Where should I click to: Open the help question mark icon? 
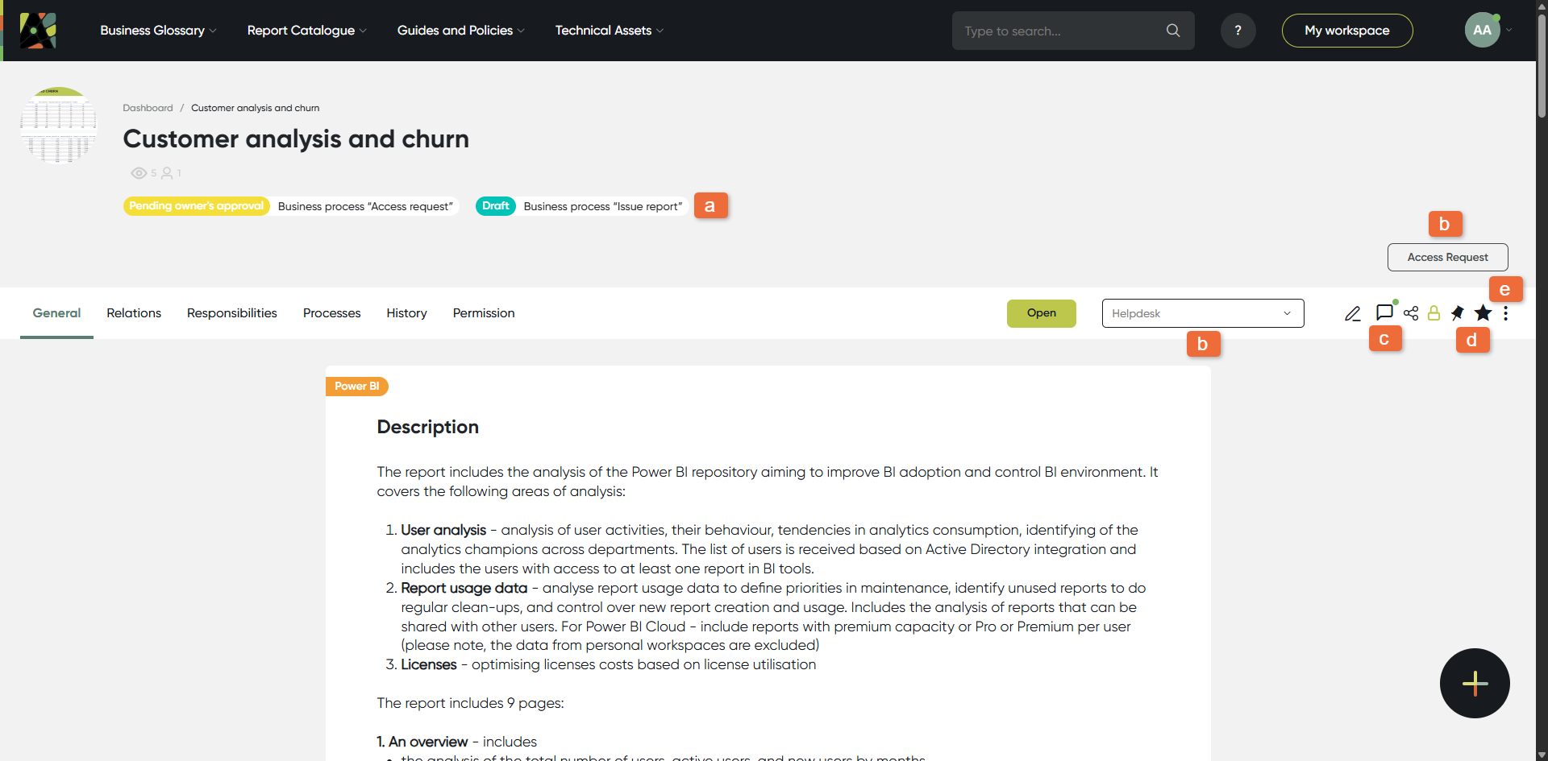click(1238, 31)
